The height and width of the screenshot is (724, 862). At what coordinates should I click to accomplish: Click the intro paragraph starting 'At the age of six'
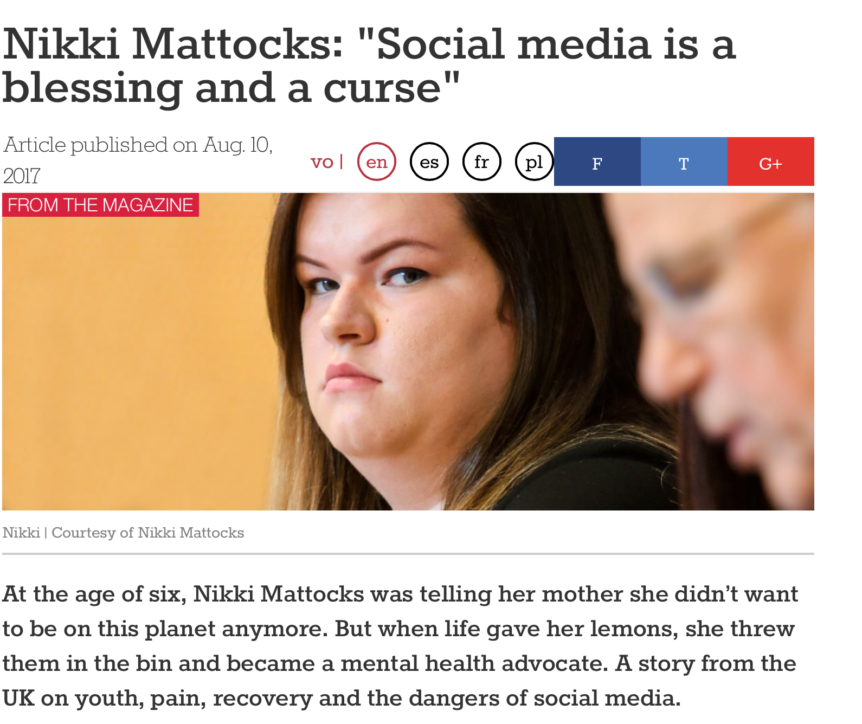click(x=400, y=646)
